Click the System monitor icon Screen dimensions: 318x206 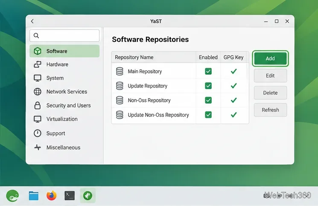(38, 78)
